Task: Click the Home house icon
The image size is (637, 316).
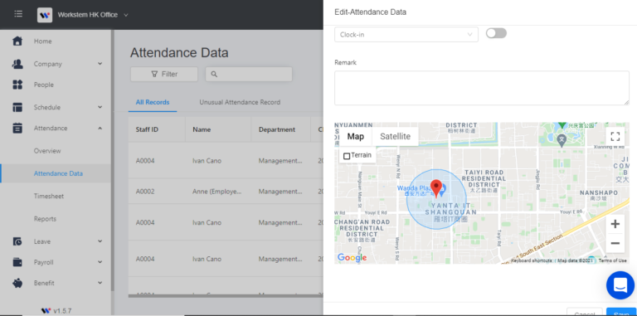Action: point(17,41)
